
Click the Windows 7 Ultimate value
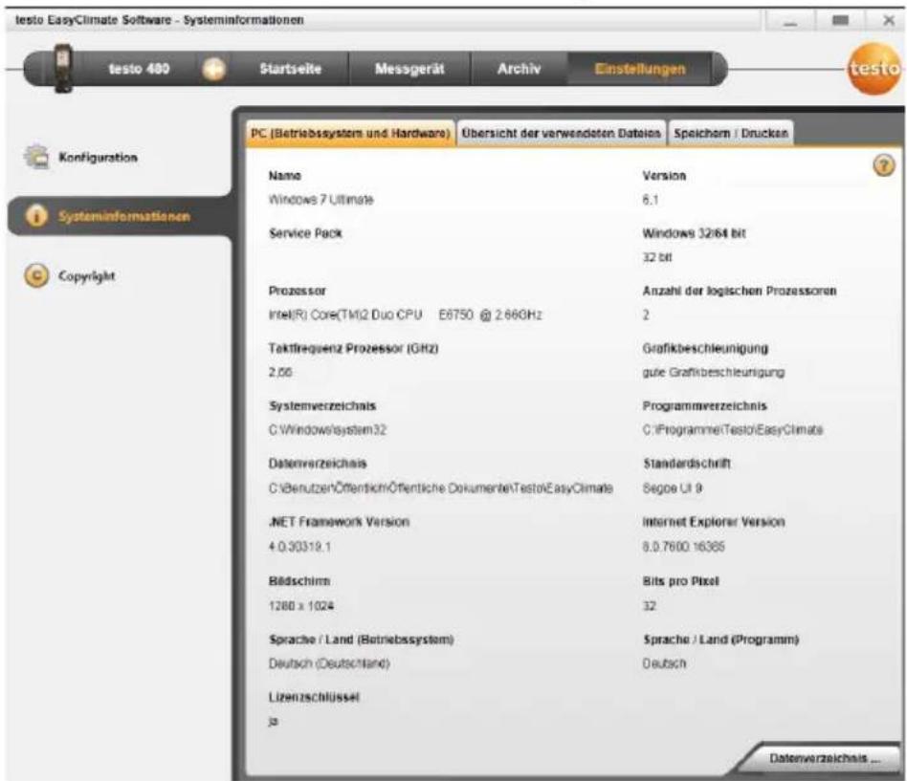pyautogui.click(x=321, y=200)
